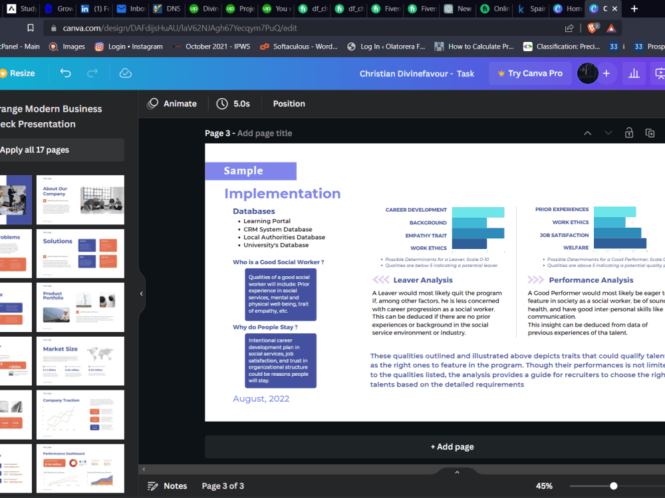Select the Solutions template page
665x498 pixels.
(80, 253)
